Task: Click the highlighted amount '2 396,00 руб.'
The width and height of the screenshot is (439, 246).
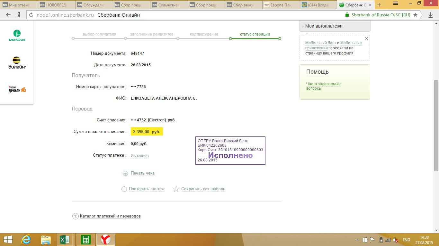Action: click(x=147, y=132)
